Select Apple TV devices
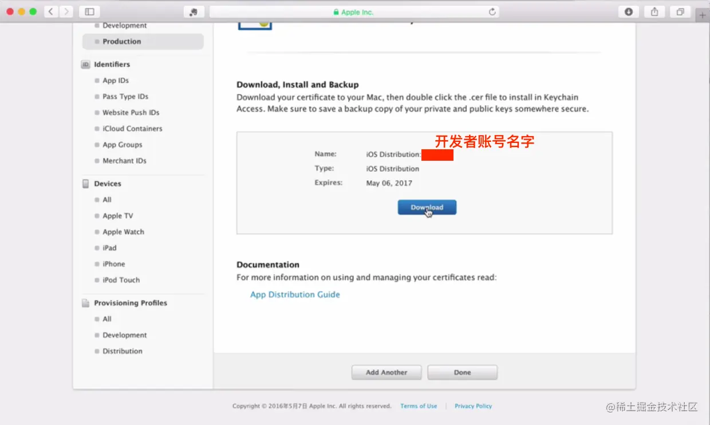 pyautogui.click(x=117, y=216)
